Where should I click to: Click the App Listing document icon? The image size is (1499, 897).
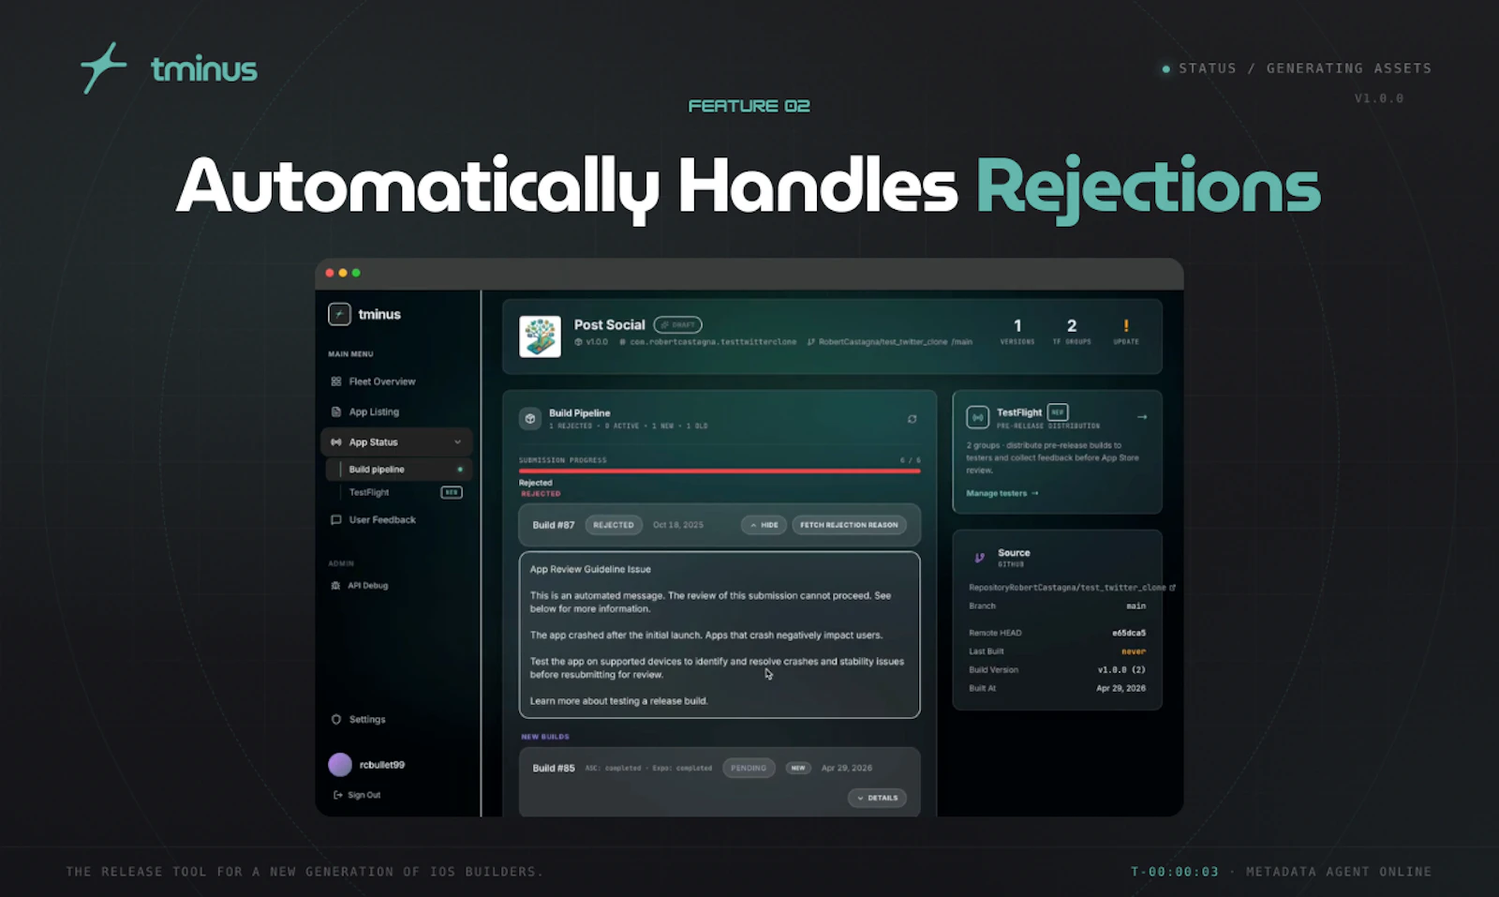pos(336,411)
